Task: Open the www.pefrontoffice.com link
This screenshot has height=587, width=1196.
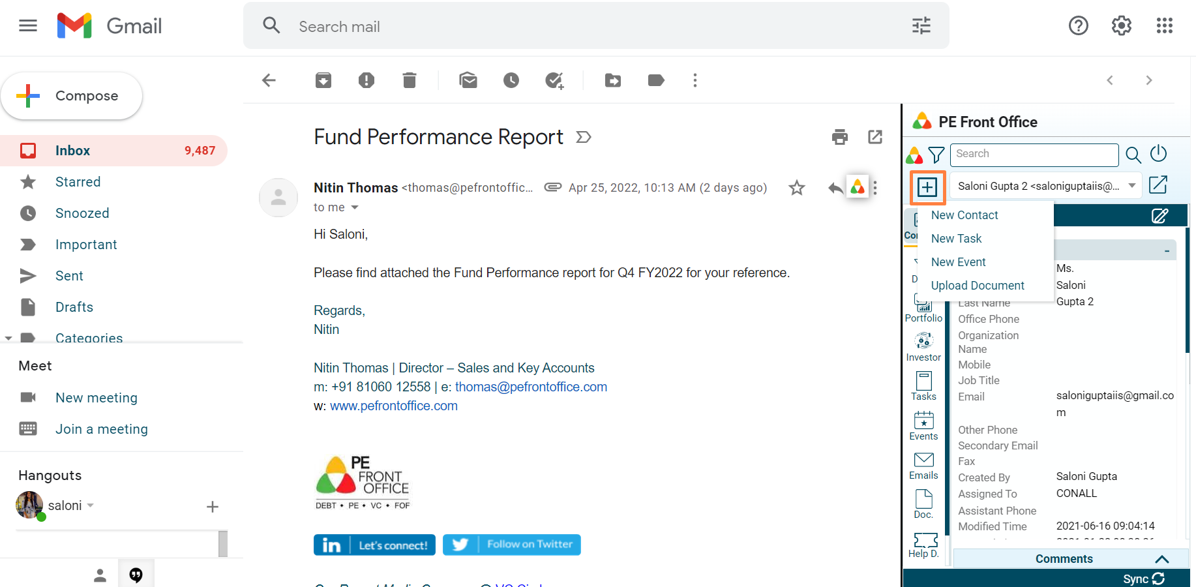Action: click(394, 406)
